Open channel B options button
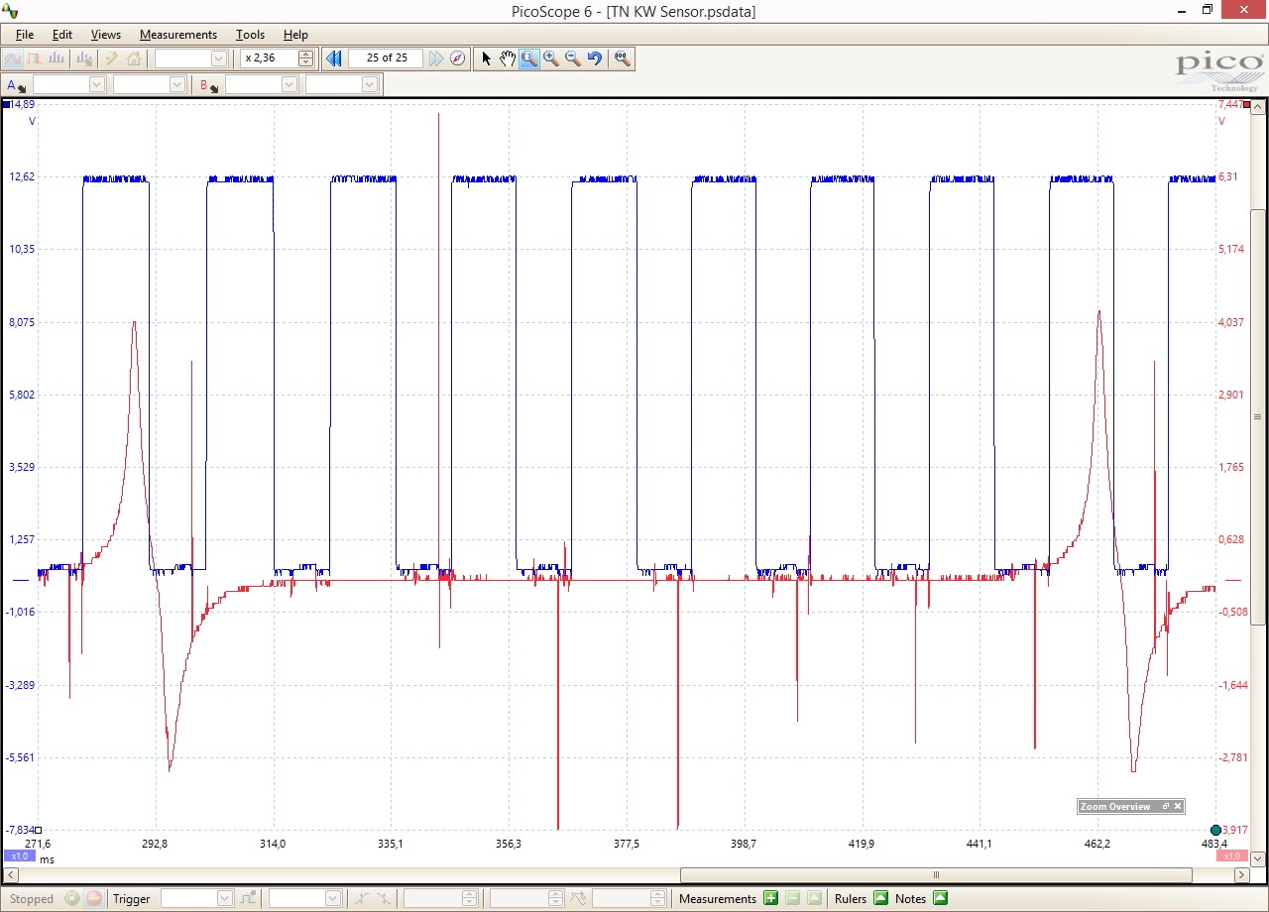1269x912 pixels. point(209,85)
